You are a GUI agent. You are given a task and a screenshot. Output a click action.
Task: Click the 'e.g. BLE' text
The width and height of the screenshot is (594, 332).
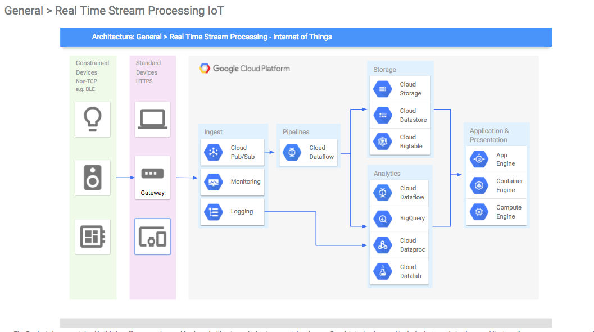(x=85, y=89)
